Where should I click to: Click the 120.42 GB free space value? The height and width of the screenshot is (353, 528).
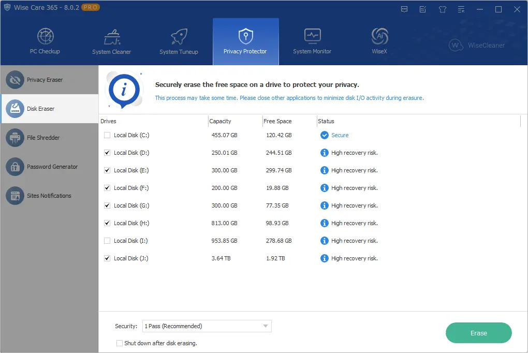point(279,135)
